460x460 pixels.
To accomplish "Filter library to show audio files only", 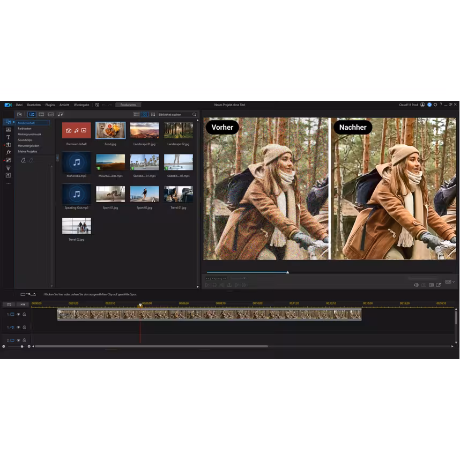I will tap(60, 114).
